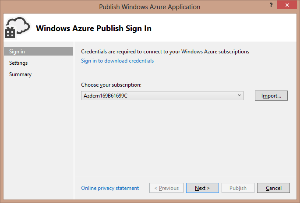The height and width of the screenshot is (203, 300).
Task: Click Next to continue
Action: (x=202, y=188)
